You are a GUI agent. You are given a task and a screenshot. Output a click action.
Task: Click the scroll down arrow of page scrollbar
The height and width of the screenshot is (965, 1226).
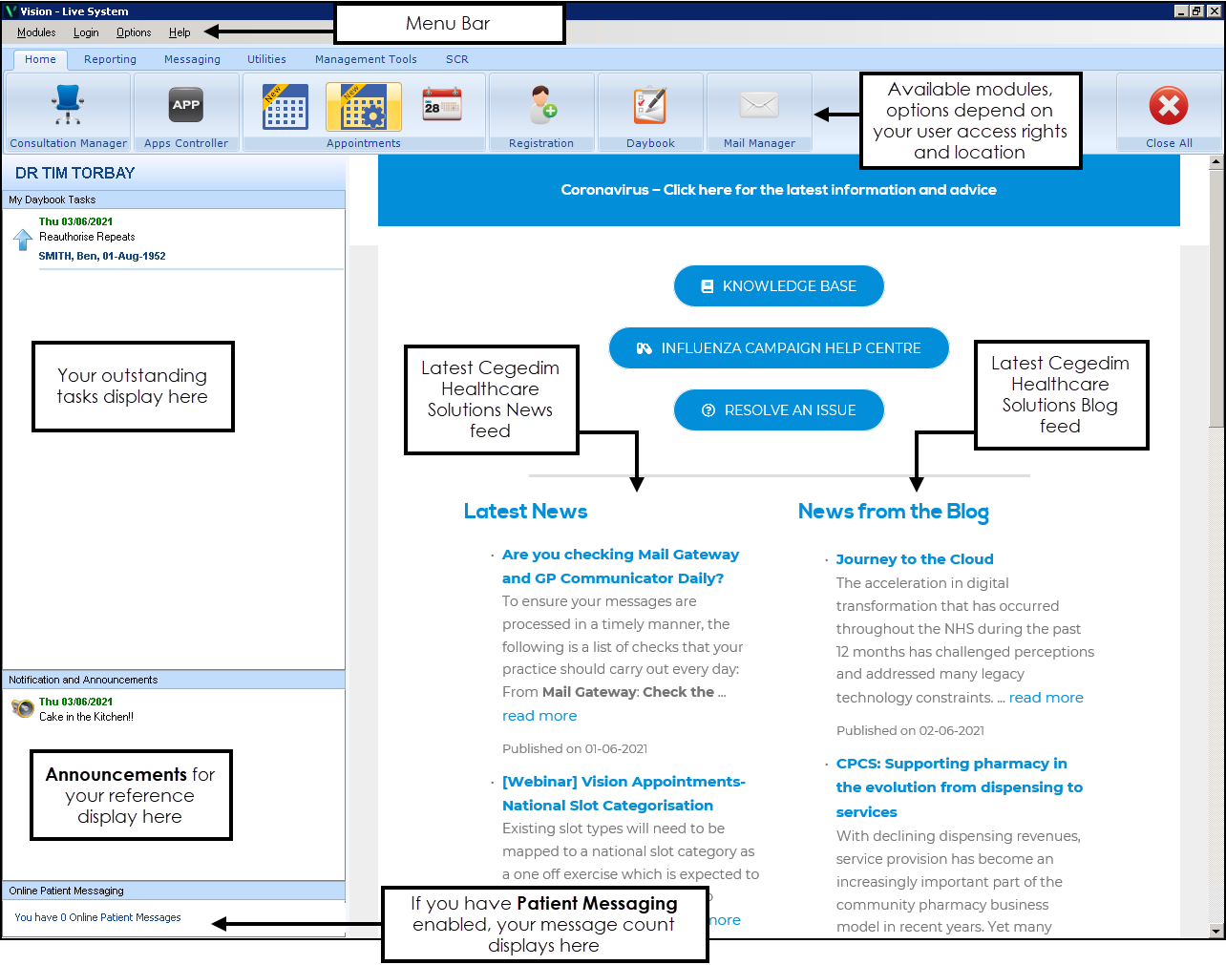click(1215, 931)
